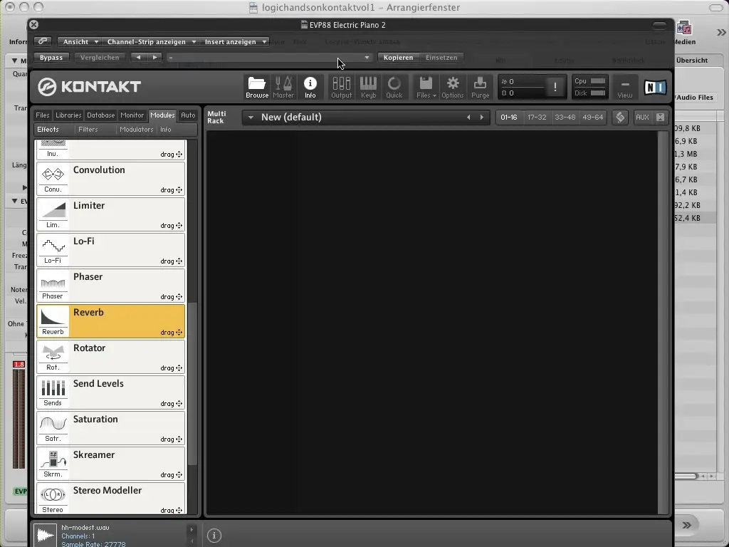The height and width of the screenshot is (547, 729).
Task: Show channels 49-64 in Multi Rack
Action: tap(593, 118)
